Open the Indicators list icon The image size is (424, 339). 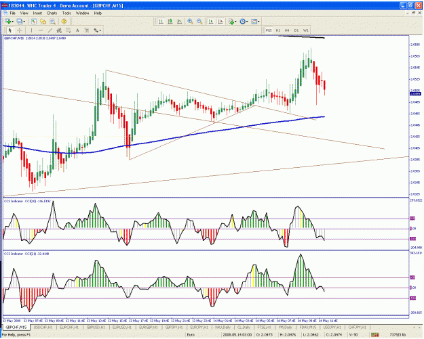[x=231, y=21]
